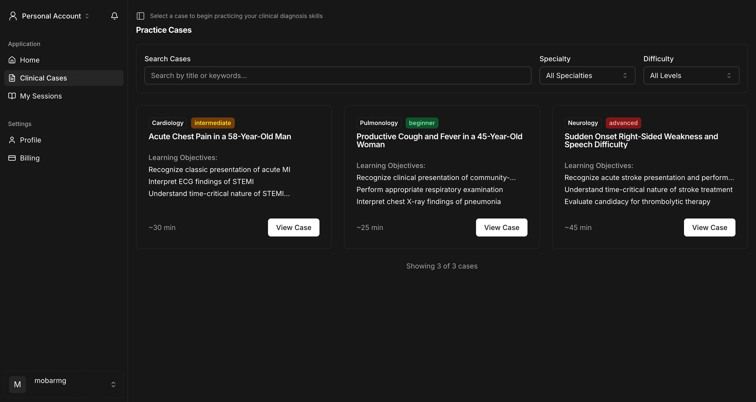Click the notification bell icon

pos(114,16)
